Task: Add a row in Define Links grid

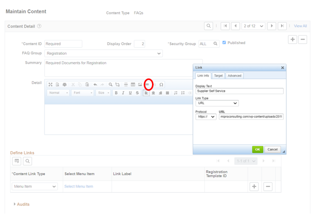Action: 254,186
